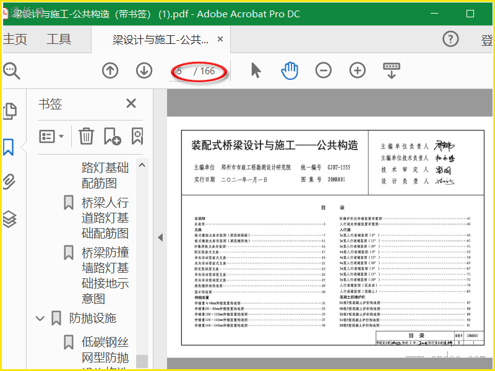
Task: Click bookmark icon beside 防抛设施
Action: coord(56,318)
